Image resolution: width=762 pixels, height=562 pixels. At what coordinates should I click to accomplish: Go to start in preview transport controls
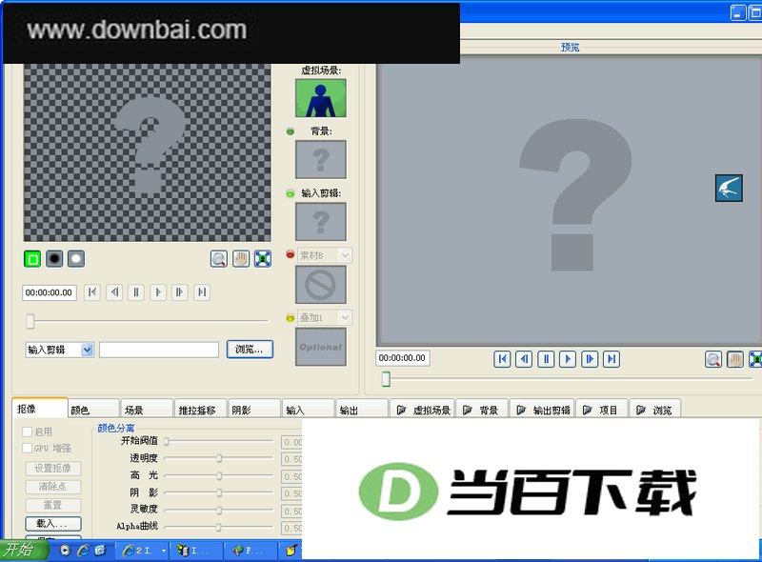coord(502,359)
